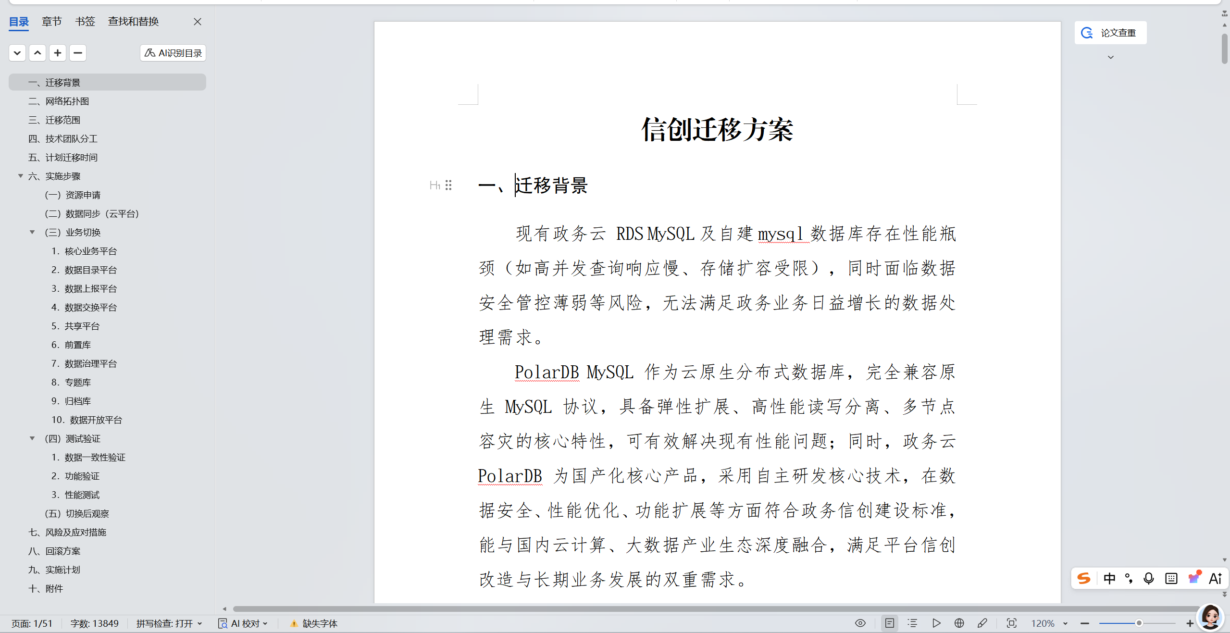Click the AI识别目录 button
This screenshot has width=1230, height=633.
click(173, 53)
